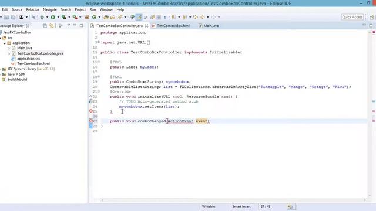The image size is (376, 211).
Task: Open dropdown next to green Run icon
Action: 58,17
